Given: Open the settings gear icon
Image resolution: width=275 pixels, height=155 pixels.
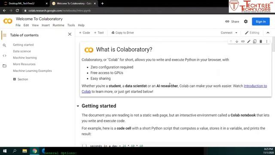Looking at the screenshot, I should coord(246,22).
